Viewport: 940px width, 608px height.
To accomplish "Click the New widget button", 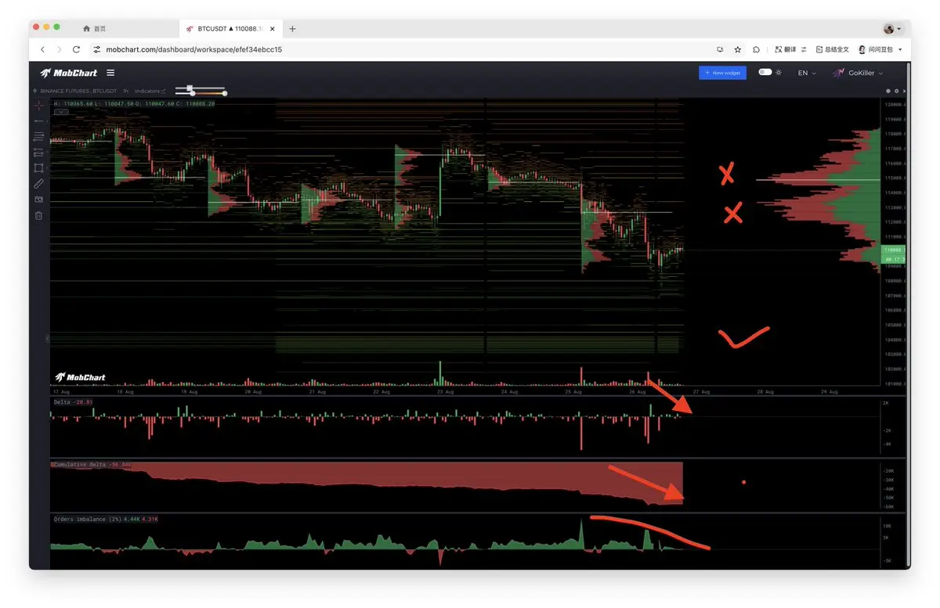I will (722, 73).
